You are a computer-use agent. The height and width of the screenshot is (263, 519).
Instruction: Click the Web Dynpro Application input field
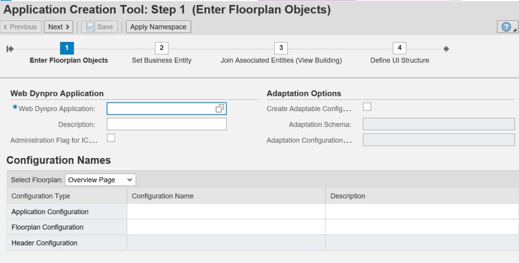point(159,109)
